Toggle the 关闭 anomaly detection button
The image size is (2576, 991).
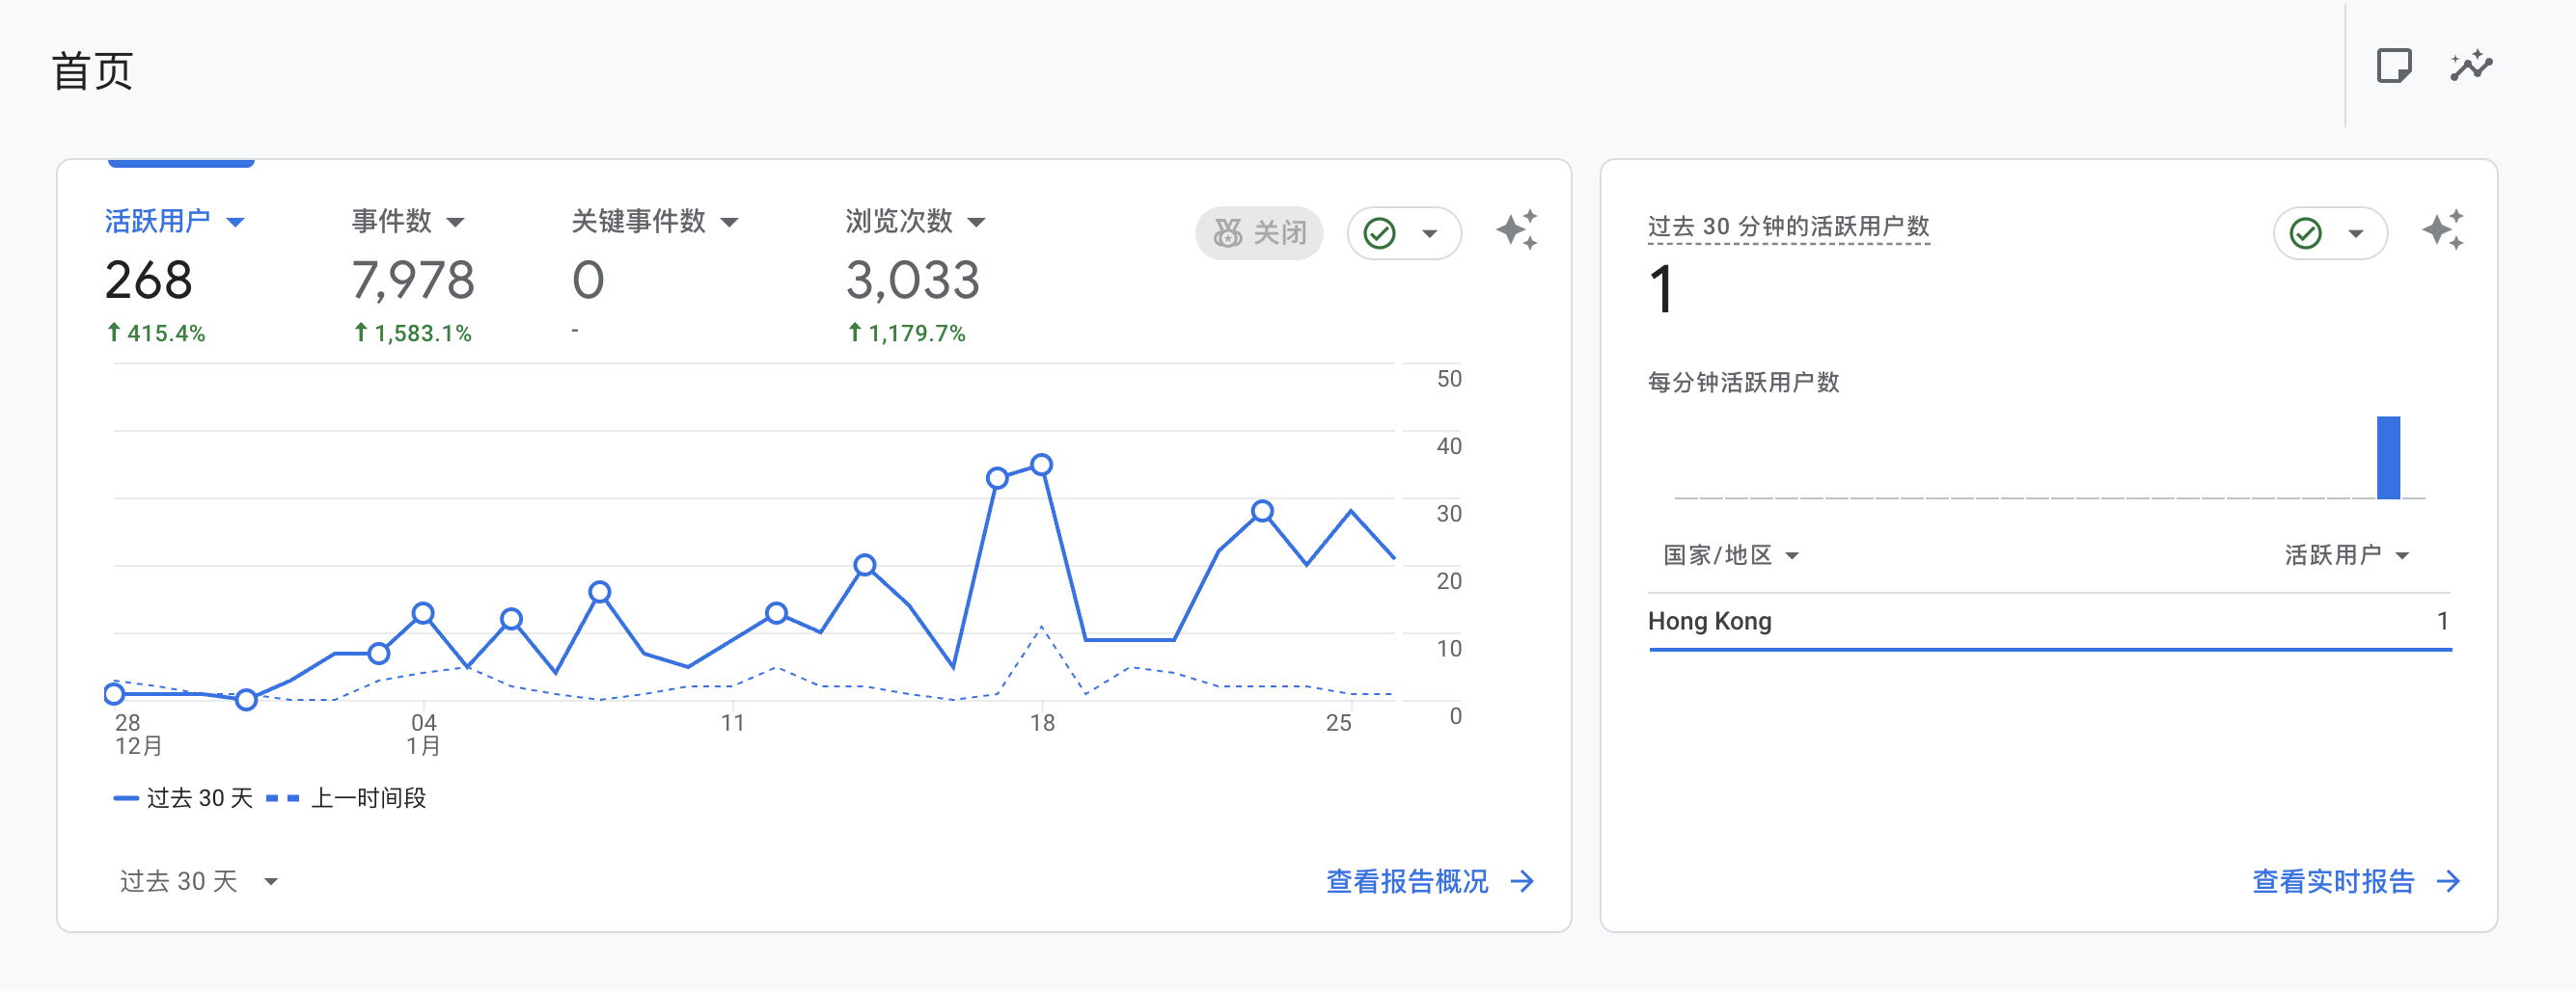pyautogui.click(x=1259, y=232)
